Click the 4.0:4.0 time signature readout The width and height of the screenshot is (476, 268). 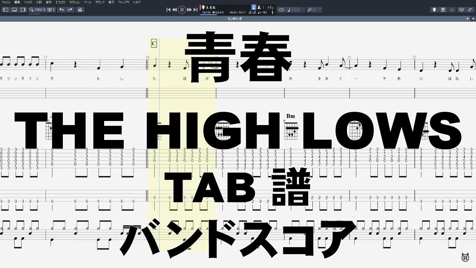point(218,13)
